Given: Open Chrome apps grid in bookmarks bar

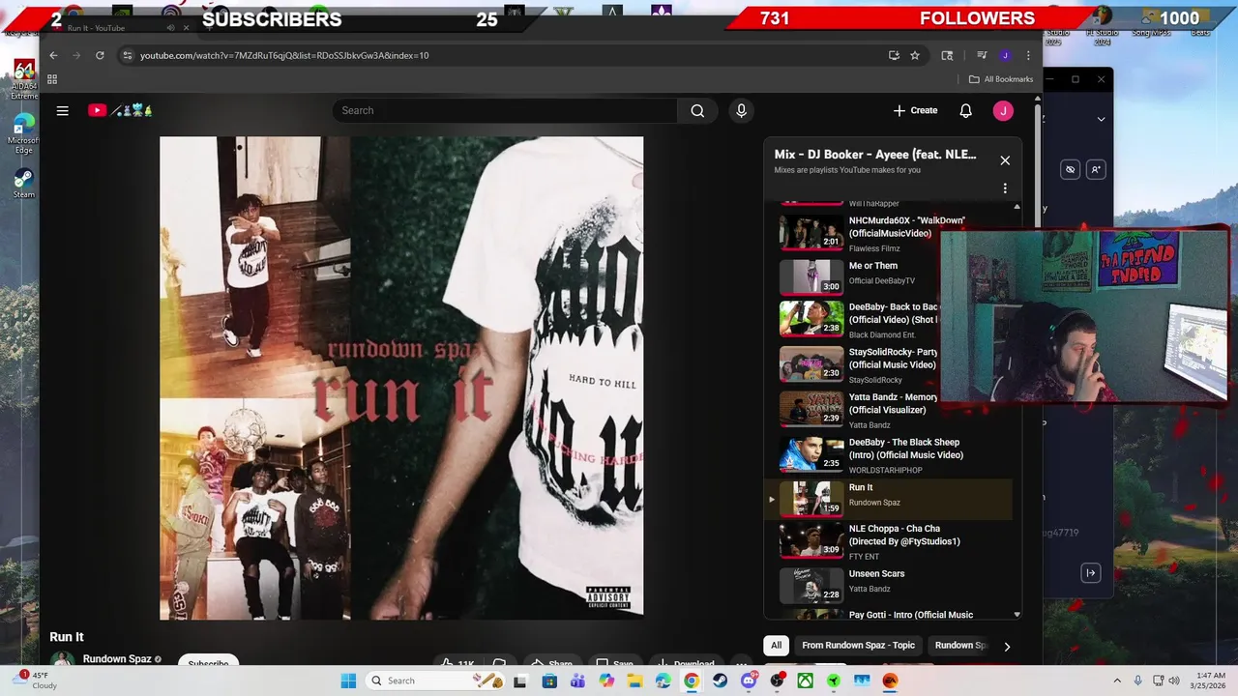Looking at the screenshot, I should [x=52, y=79].
